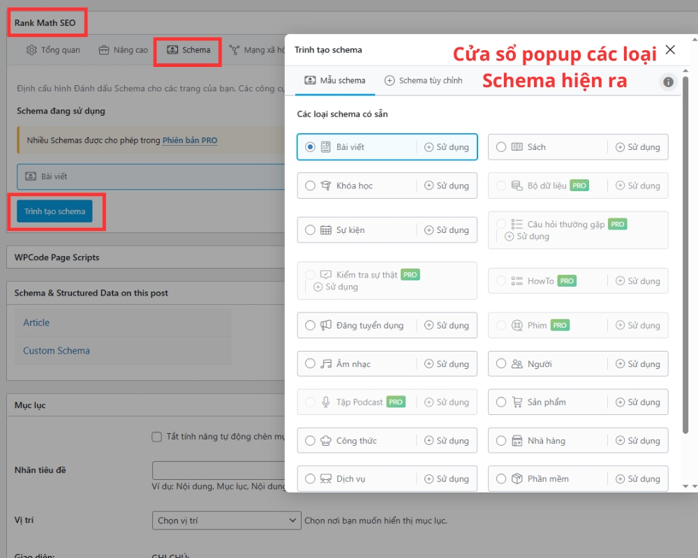Screen dimensions: 698x558
Task: Click the Bài viết article icon in popup
Action: pos(326,147)
